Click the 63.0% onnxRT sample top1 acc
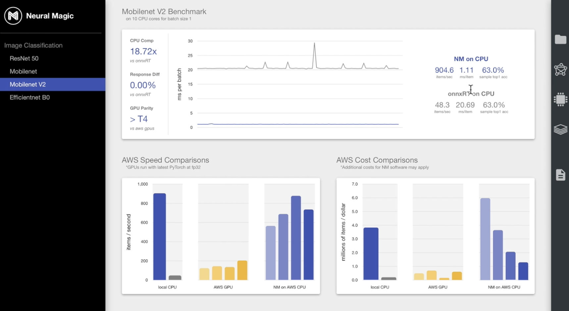This screenshot has width=569, height=311. click(494, 105)
